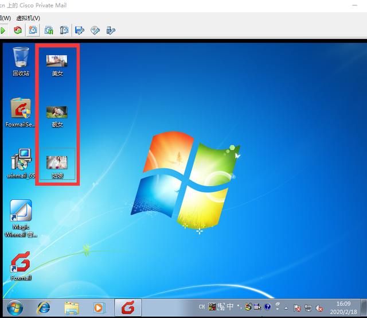Open snapshot manager wrench icon
Screen dimensions: 367x318
(x=64, y=30)
